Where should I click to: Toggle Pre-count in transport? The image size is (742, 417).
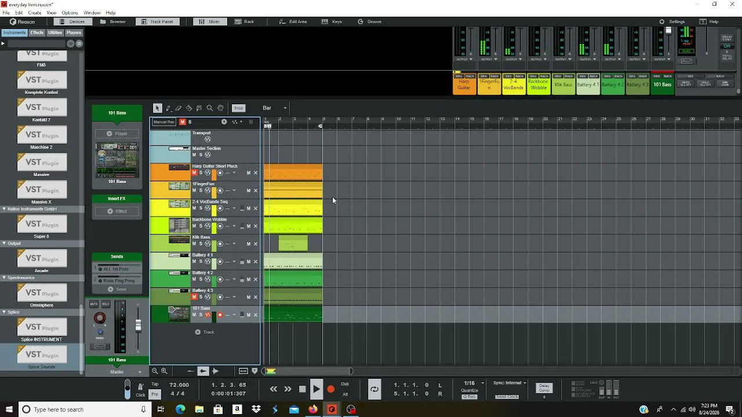155,394
